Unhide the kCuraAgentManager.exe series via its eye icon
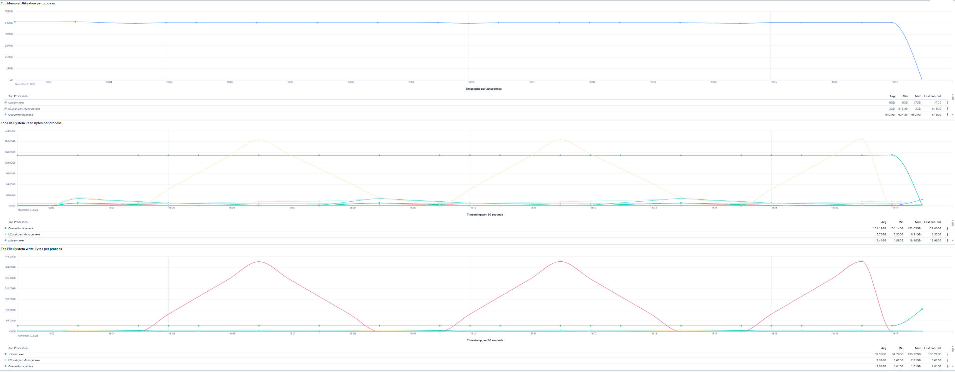The image size is (955, 372). point(5,109)
